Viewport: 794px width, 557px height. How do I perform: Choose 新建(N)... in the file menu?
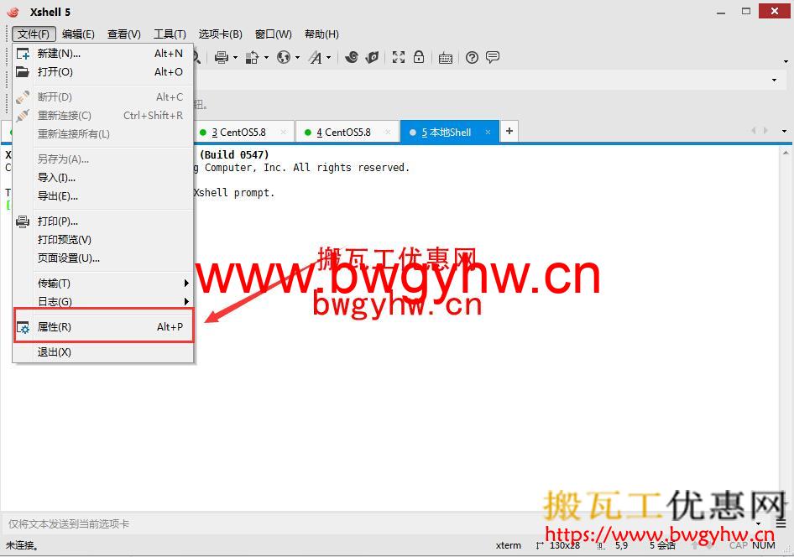tap(102, 53)
